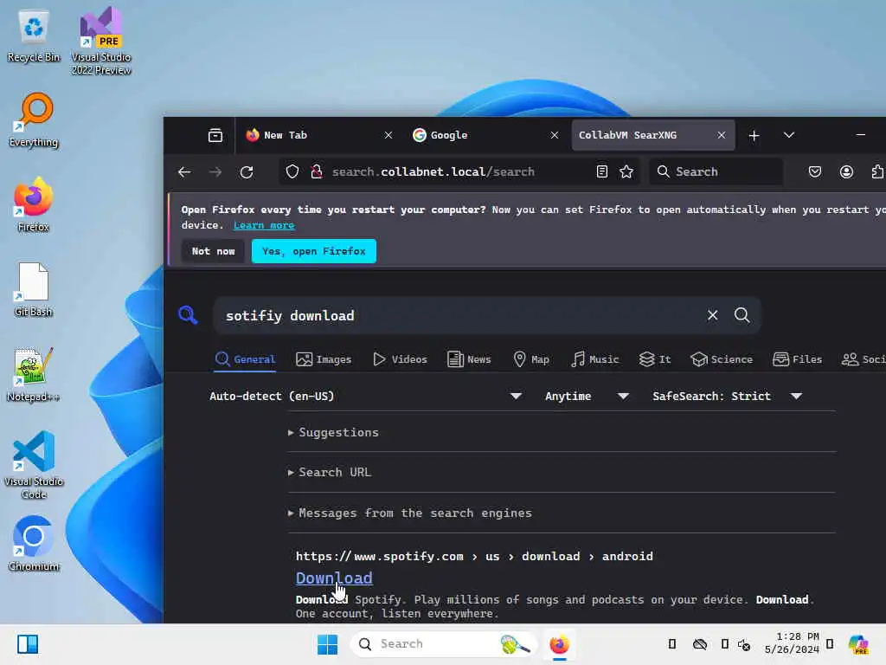Open the extensions puzzle icon
886x665 pixels.
[877, 172]
